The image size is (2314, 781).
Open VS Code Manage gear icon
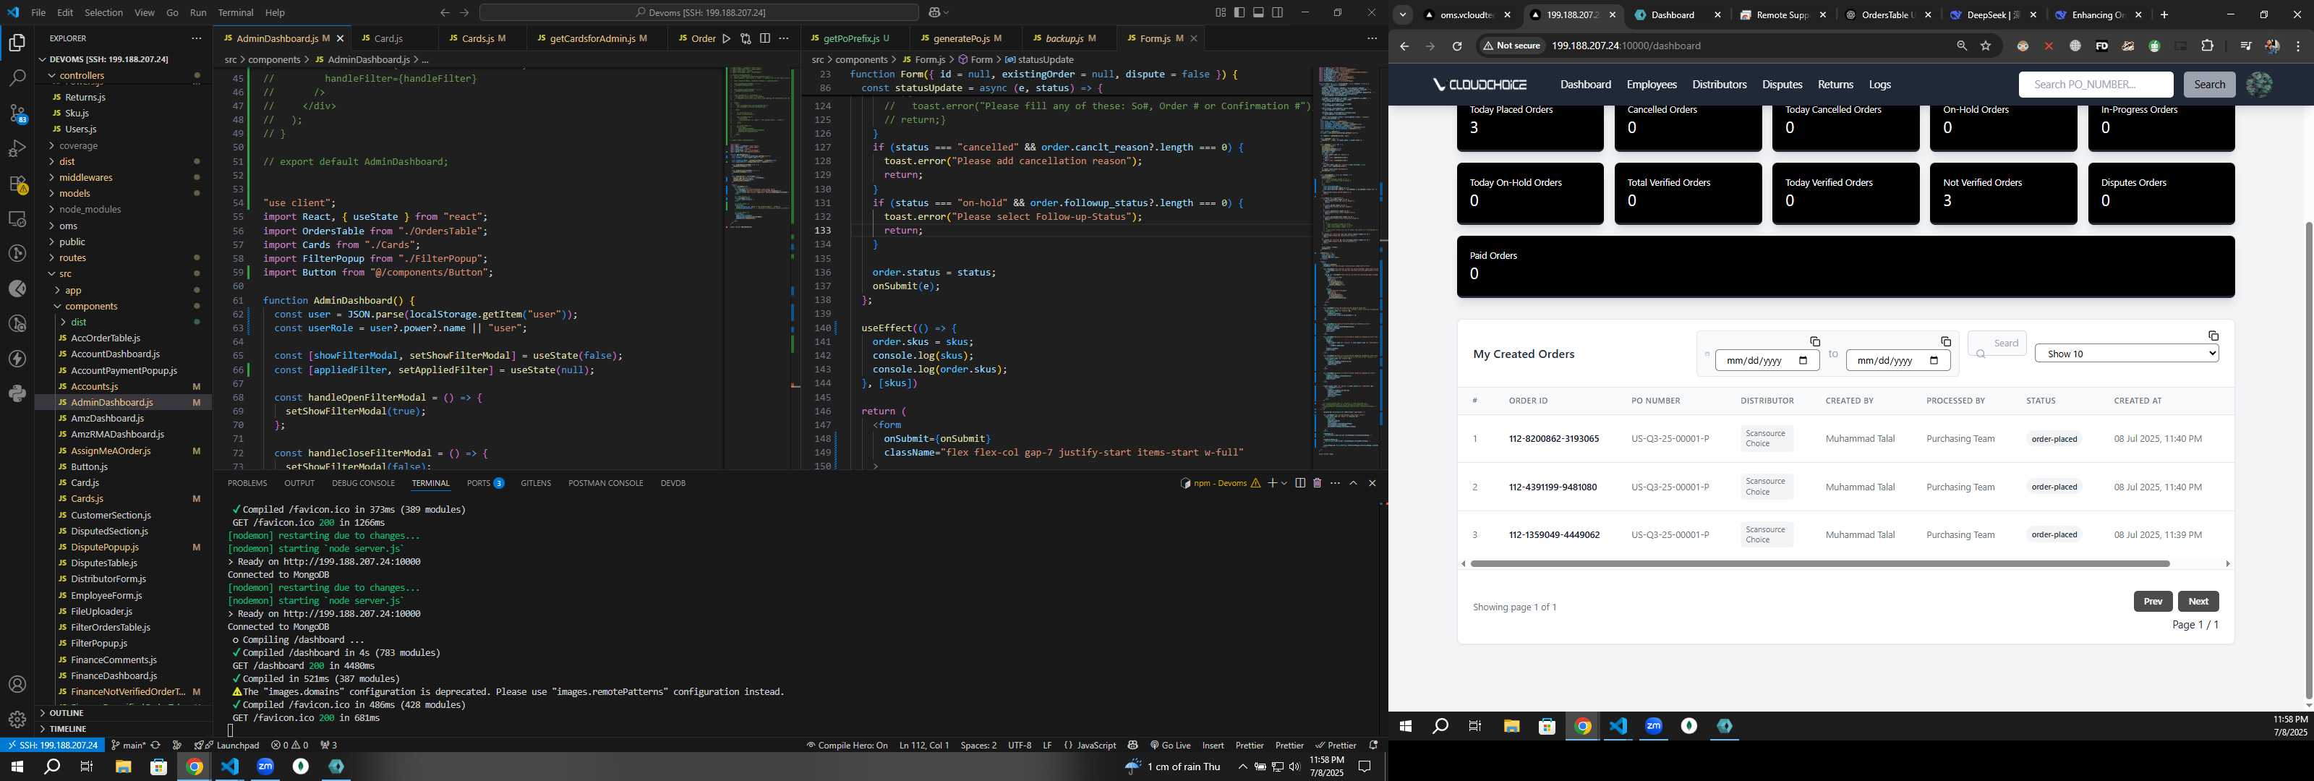17,720
